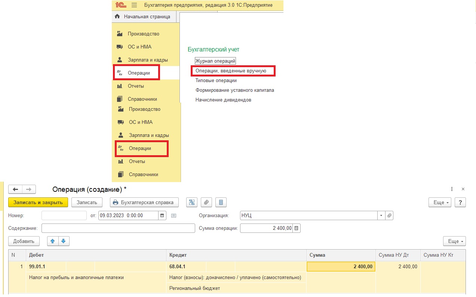Open Отчеты in the lower sidebar

pyautogui.click(x=137, y=162)
